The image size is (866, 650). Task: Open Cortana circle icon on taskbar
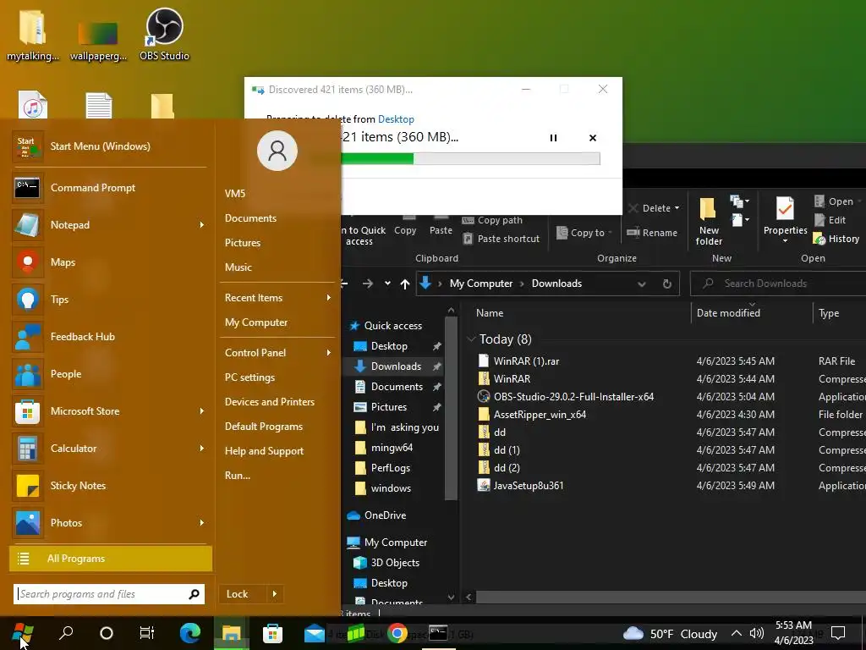(106, 633)
